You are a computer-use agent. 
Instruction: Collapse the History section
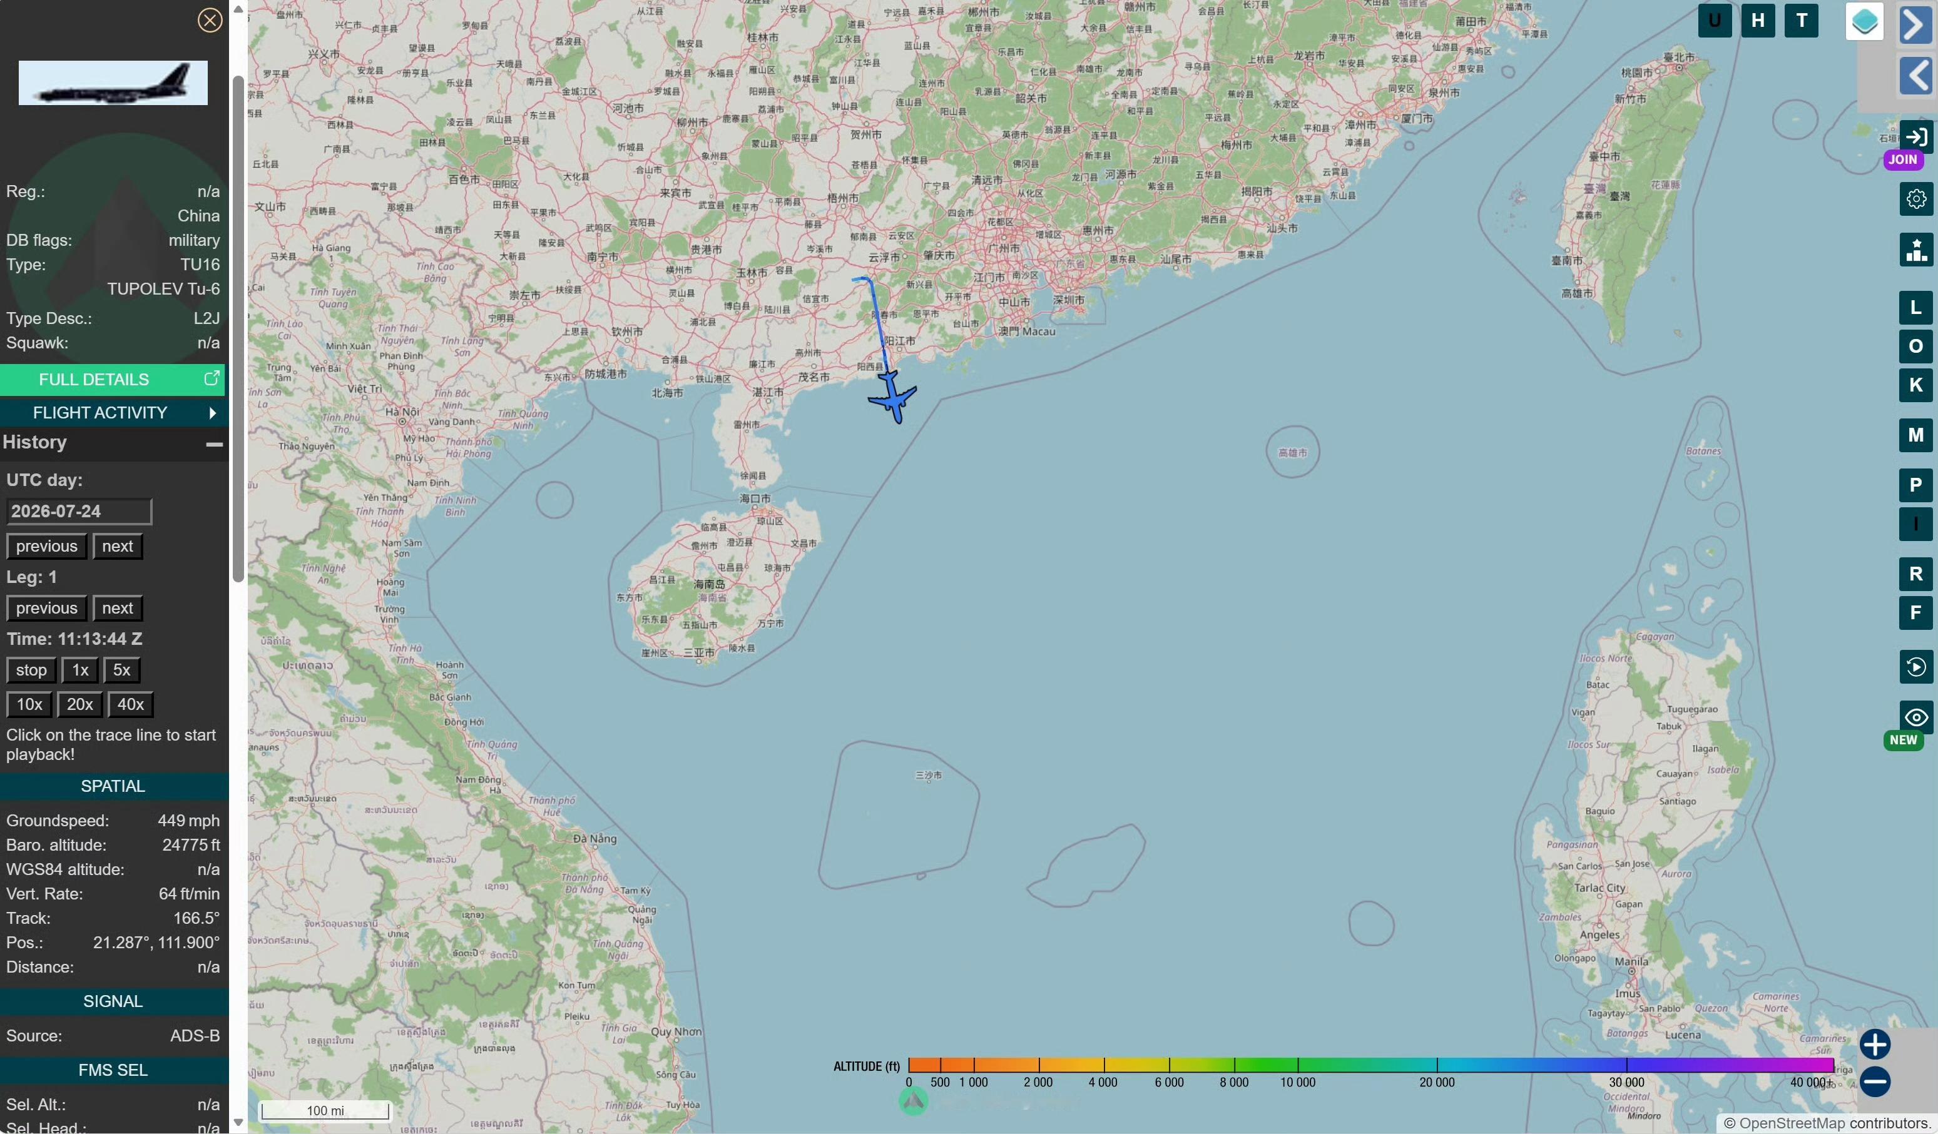coord(215,443)
